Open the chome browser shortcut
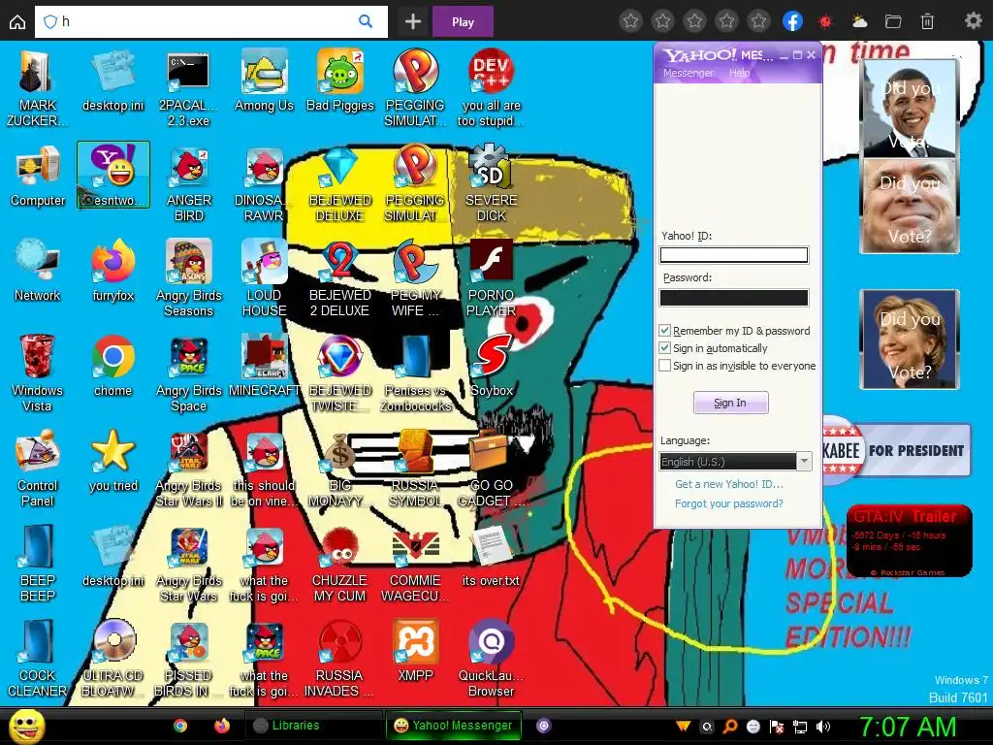Viewport: 993px width, 745px height. (x=113, y=366)
